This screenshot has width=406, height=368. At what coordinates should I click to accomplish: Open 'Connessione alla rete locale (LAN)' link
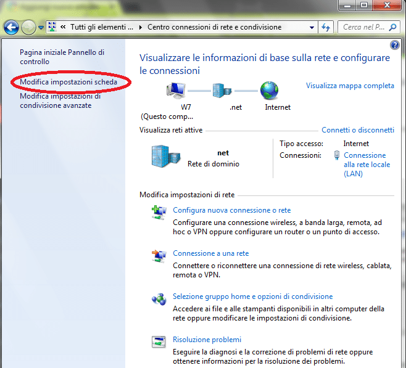click(367, 165)
